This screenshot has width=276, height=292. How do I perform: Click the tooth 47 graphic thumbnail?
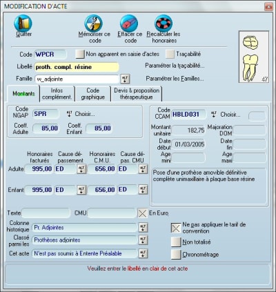click(x=254, y=57)
